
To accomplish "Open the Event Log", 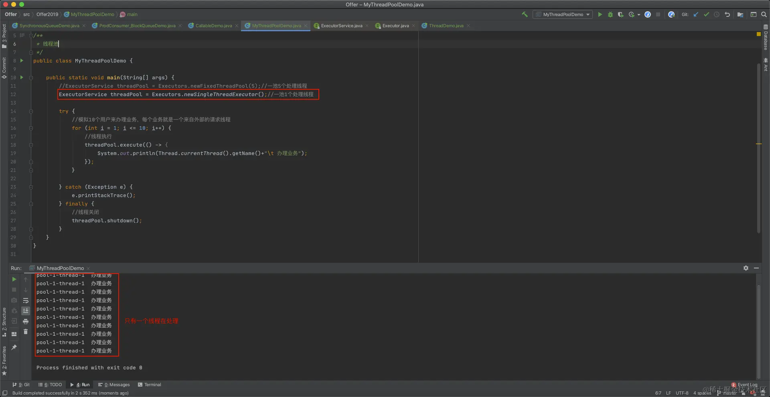I will click(745, 385).
